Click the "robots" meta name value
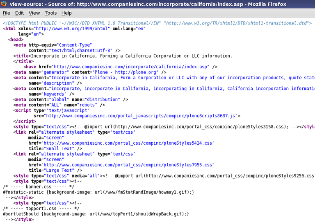Image resolution: width=315 pixels, height=222 pixels. tap(87, 105)
